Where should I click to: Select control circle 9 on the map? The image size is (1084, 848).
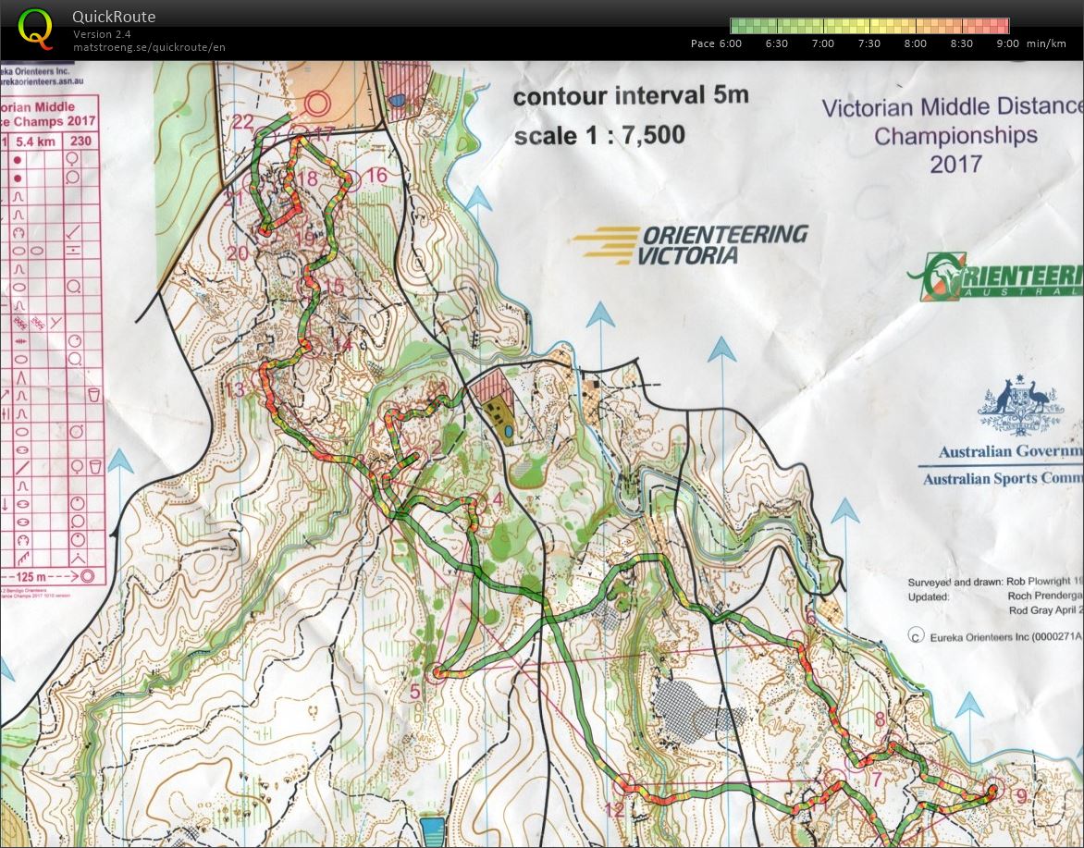[994, 791]
